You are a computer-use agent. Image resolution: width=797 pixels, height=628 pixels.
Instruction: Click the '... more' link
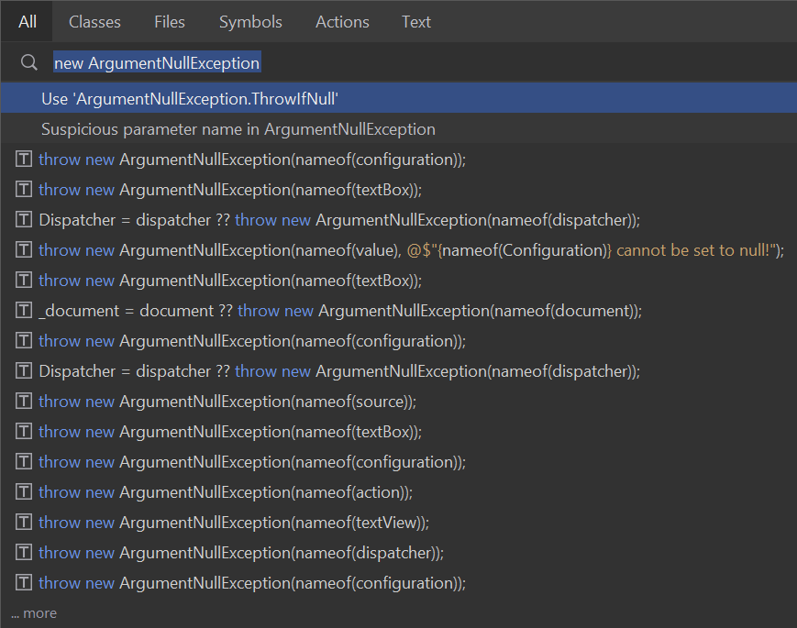coord(34,613)
